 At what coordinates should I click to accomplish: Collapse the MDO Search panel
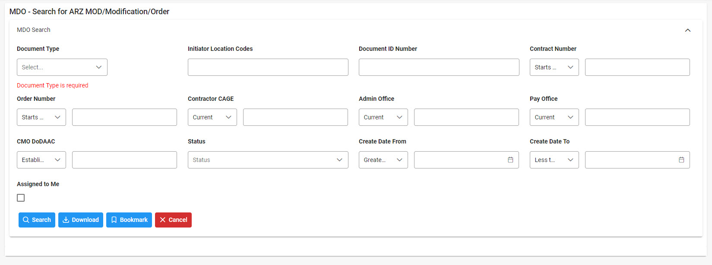click(x=688, y=30)
